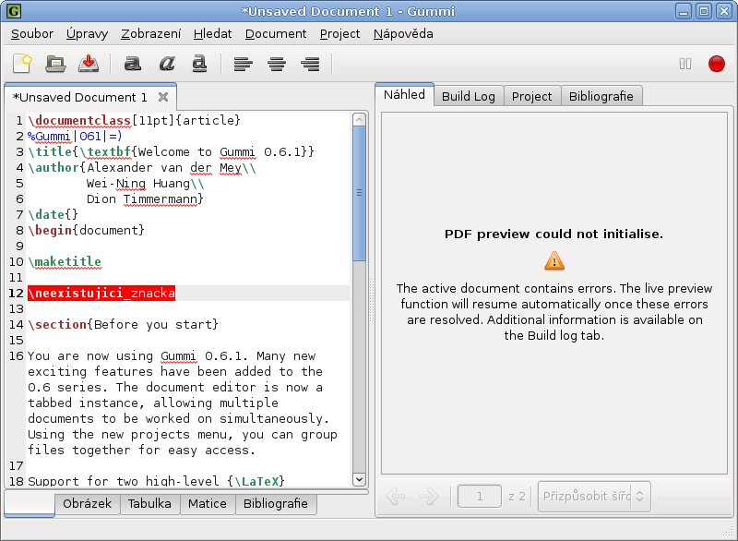Center-align the text
738x541 pixels.
tap(276, 64)
